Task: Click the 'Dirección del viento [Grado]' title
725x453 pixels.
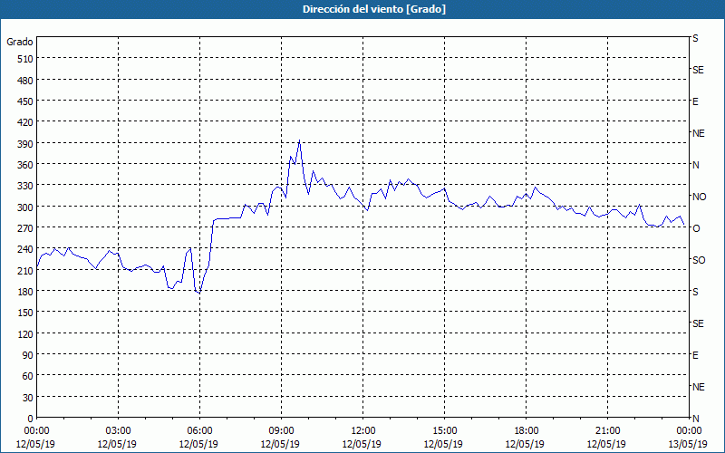Action: click(x=374, y=9)
